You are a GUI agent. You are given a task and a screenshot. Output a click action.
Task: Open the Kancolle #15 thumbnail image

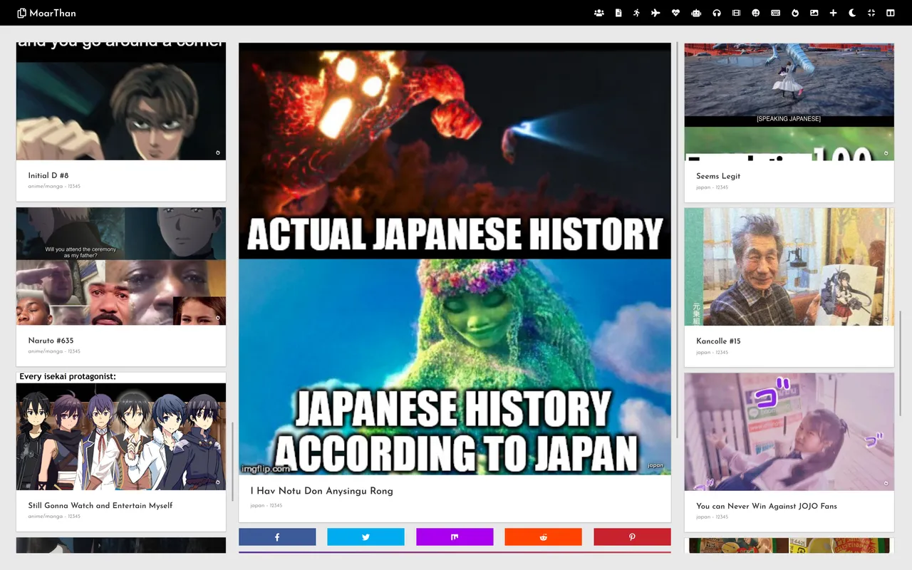789,266
